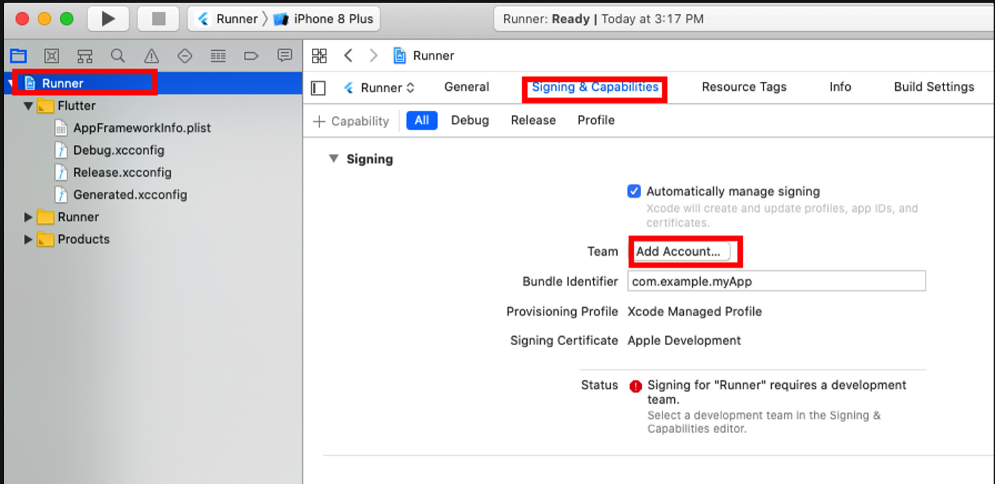Collapse the Signing section
This screenshot has height=484, width=995.
(334, 159)
